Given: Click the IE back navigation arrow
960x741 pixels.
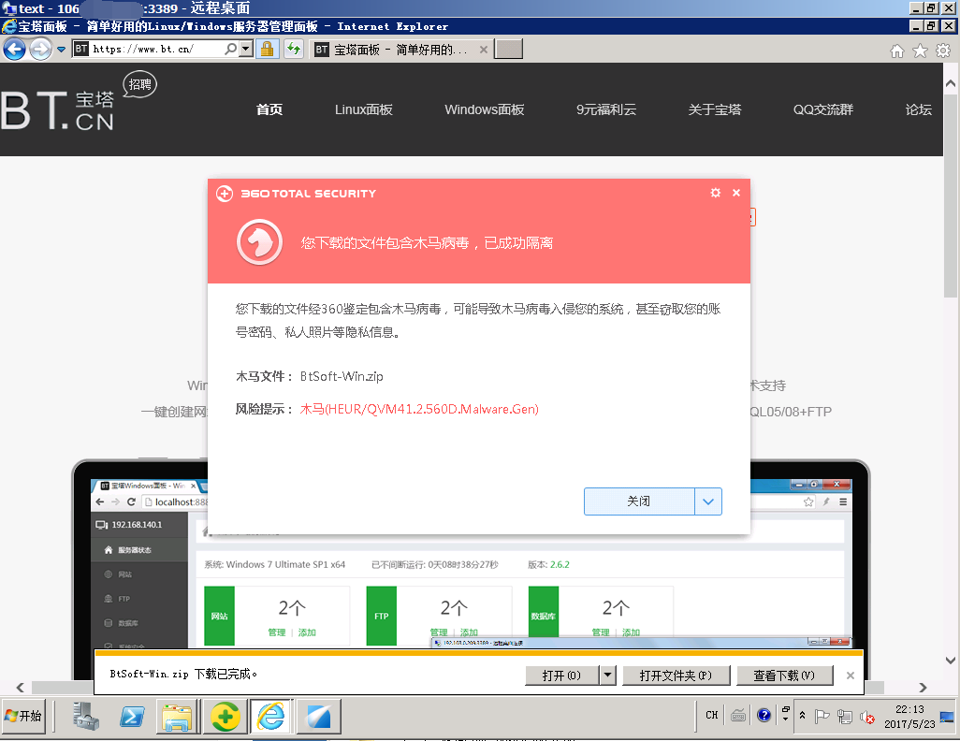Looking at the screenshot, I should (x=15, y=49).
